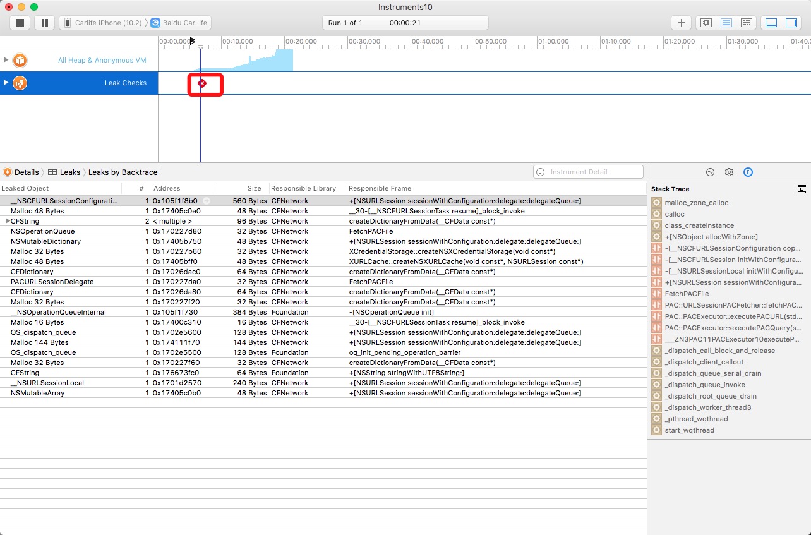
Task: Stop the recording with the stop button
Action: point(20,23)
